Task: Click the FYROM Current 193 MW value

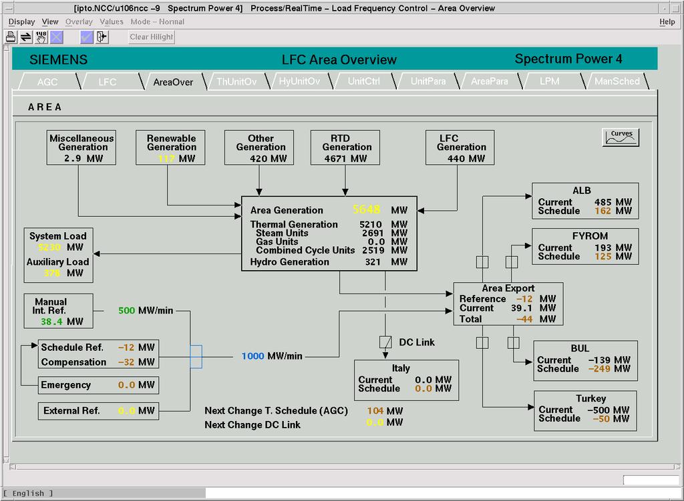Action: 603,247
